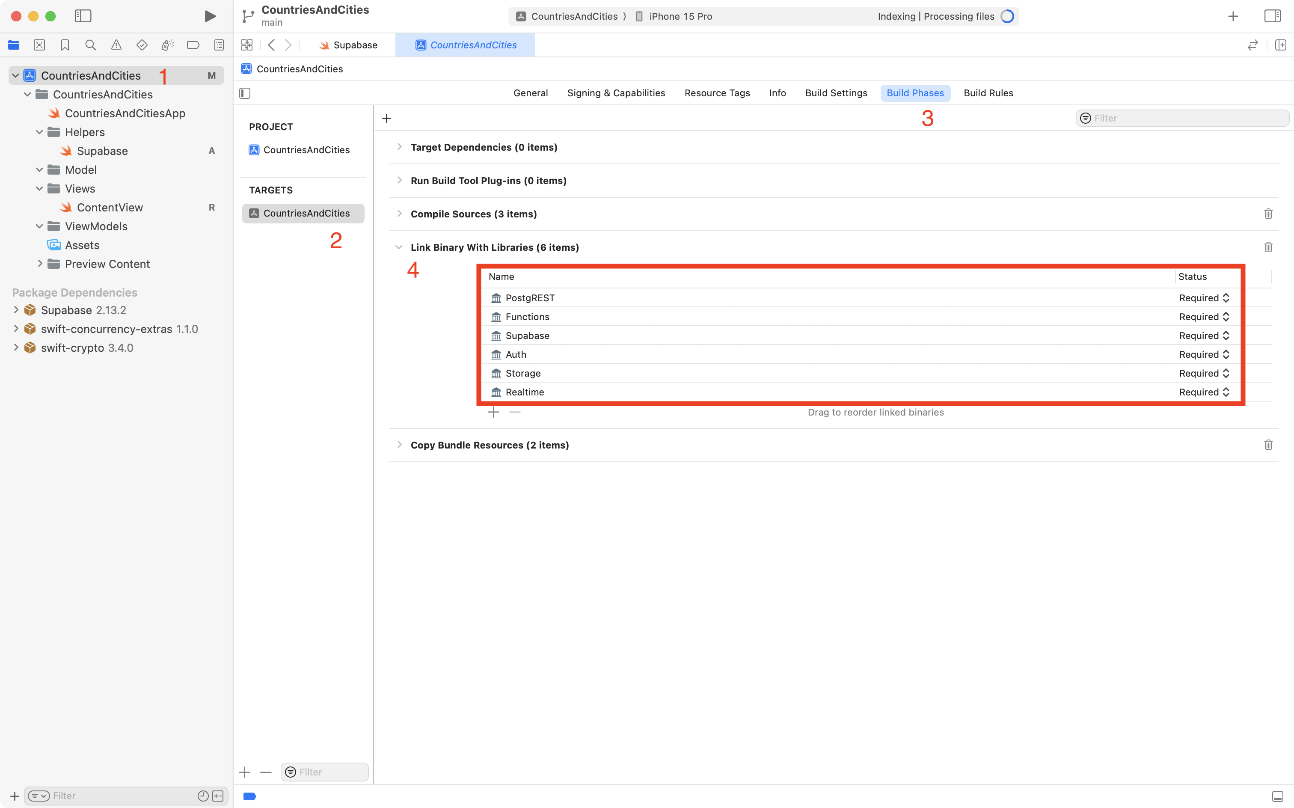Screen dimensions: 1294x808
Task: Open the related items grid icon
Action: point(247,45)
